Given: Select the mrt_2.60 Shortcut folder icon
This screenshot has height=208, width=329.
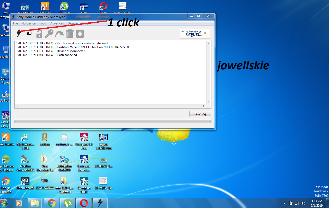Looking at the screenshot, I should [64, 185].
